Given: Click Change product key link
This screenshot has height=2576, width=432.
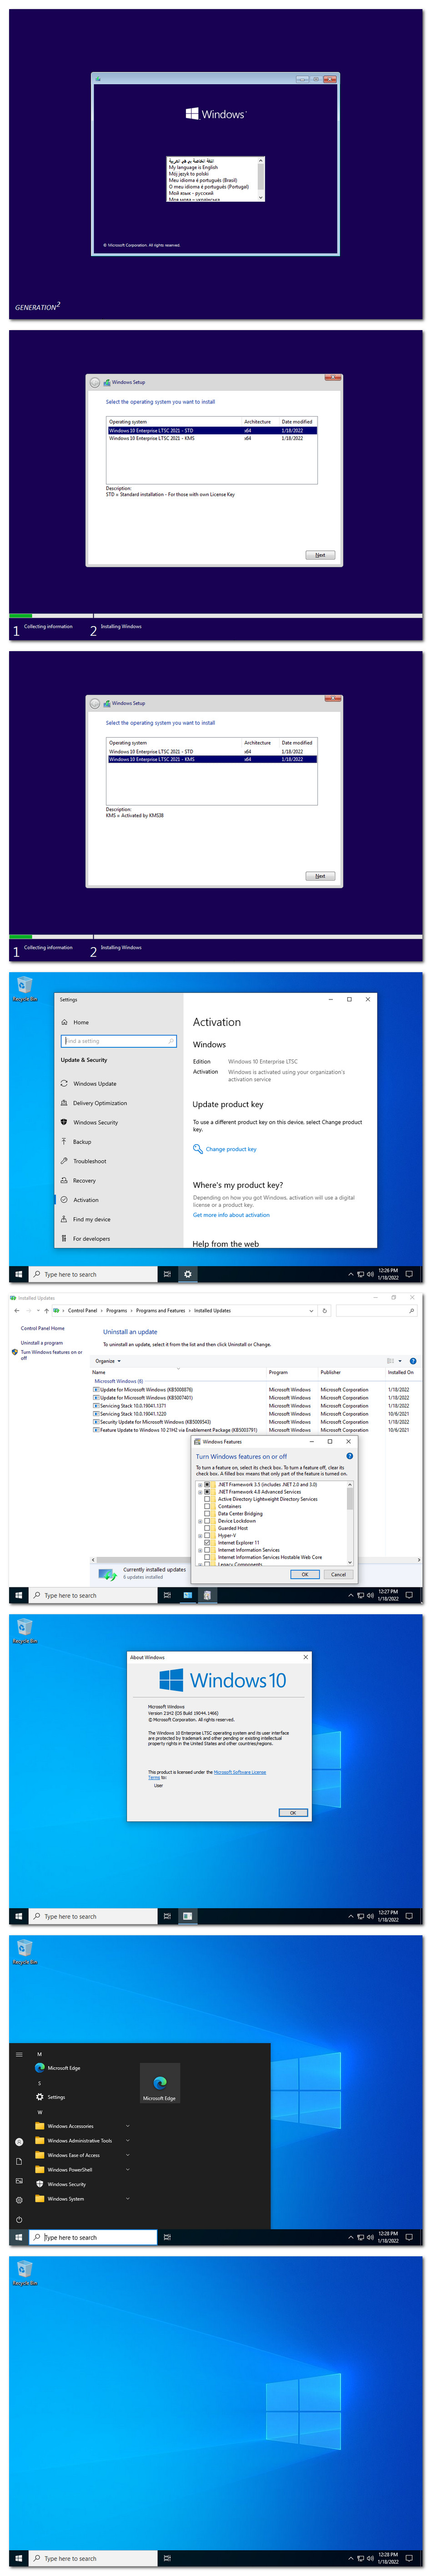Looking at the screenshot, I should tap(231, 1149).
